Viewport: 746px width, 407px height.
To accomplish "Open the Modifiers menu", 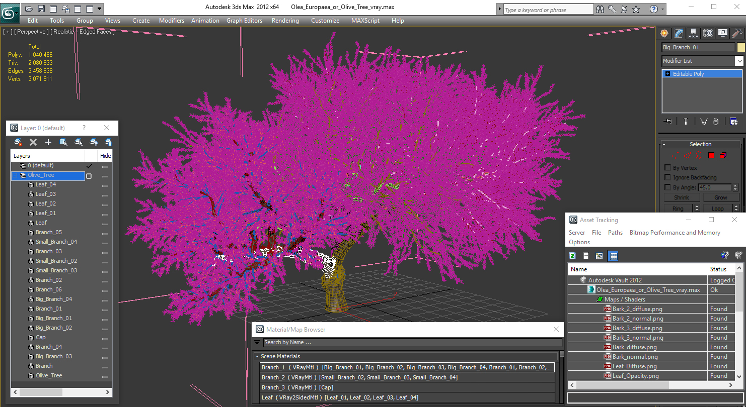I will pyautogui.click(x=172, y=21).
